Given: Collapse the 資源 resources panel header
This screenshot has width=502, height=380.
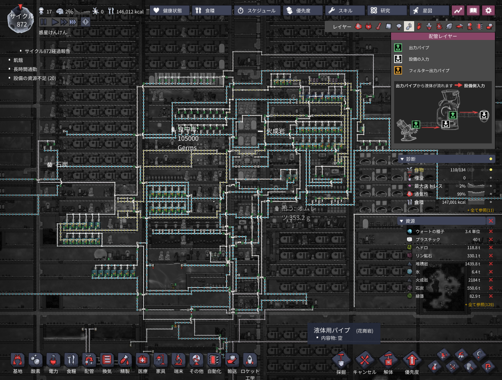Looking at the screenshot, I should 441,221.
